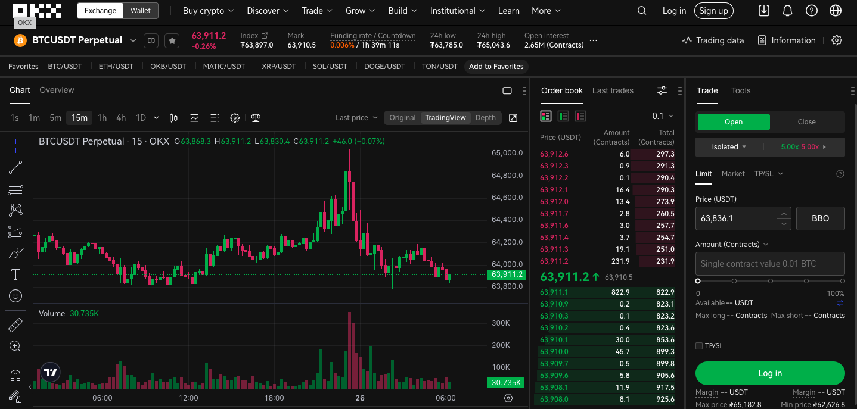
Task: Open the Information link
Action: (787, 40)
